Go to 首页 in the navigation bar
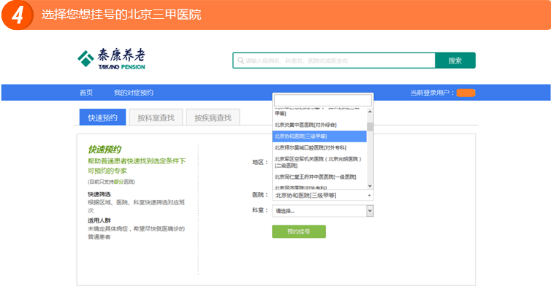 click(86, 93)
